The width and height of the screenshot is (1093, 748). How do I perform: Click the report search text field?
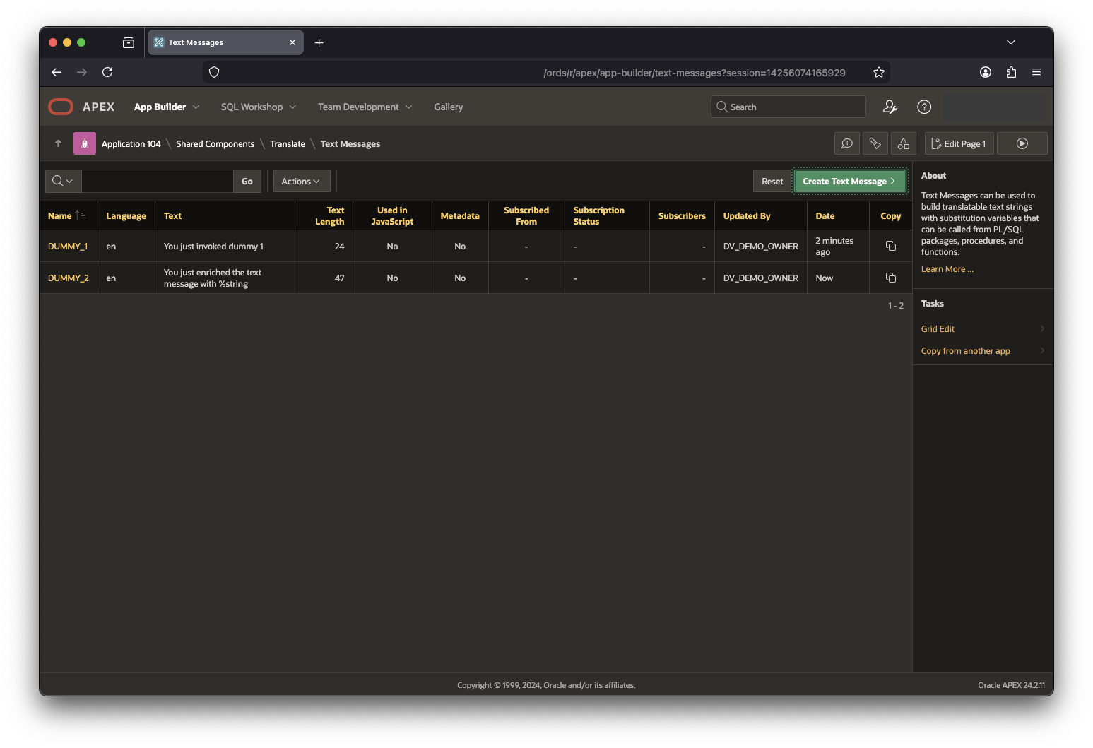point(157,181)
